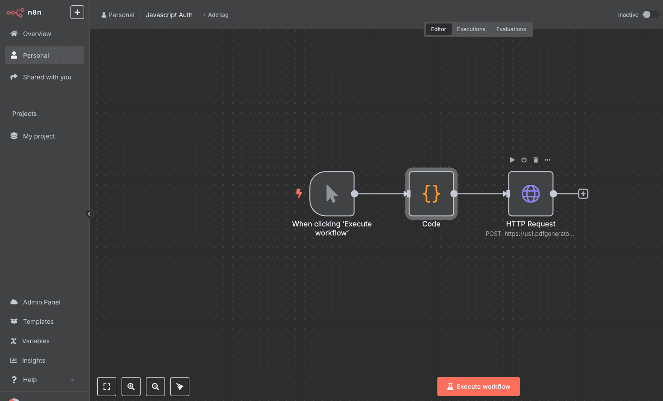Deactivate HTTP Request node with power icon
The height and width of the screenshot is (401, 663).
524,160
